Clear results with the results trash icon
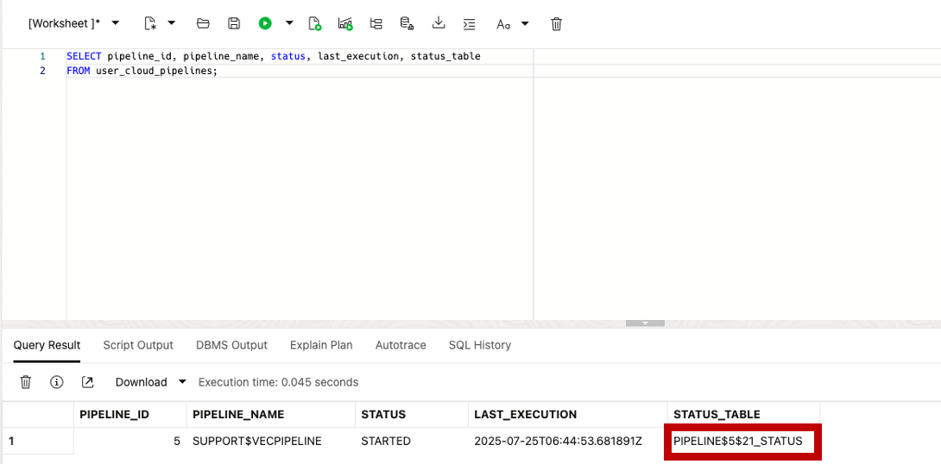 (x=26, y=382)
